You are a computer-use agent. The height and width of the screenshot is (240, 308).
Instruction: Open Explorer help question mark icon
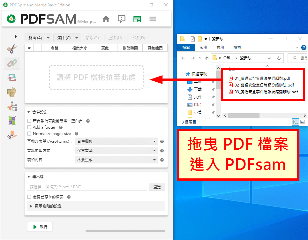[x=304, y=47]
